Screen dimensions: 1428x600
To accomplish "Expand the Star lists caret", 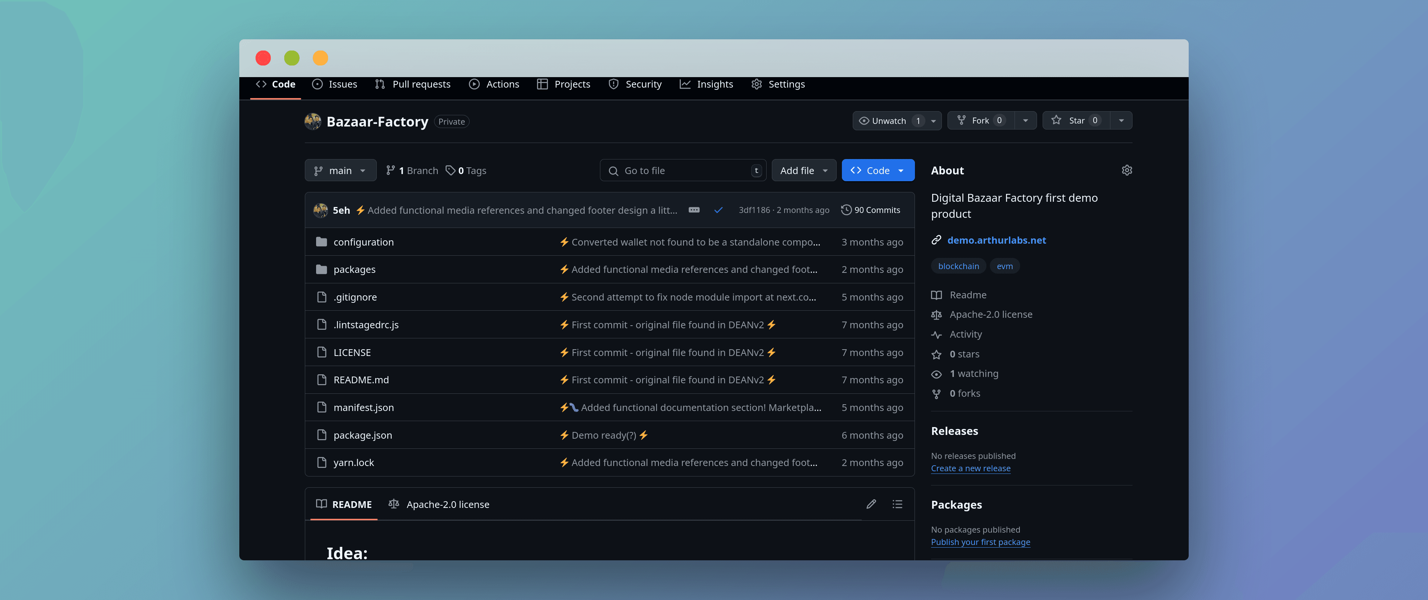I will click(1121, 121).
